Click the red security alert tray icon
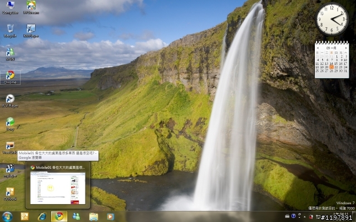356x222 pixels. [311, 217]
